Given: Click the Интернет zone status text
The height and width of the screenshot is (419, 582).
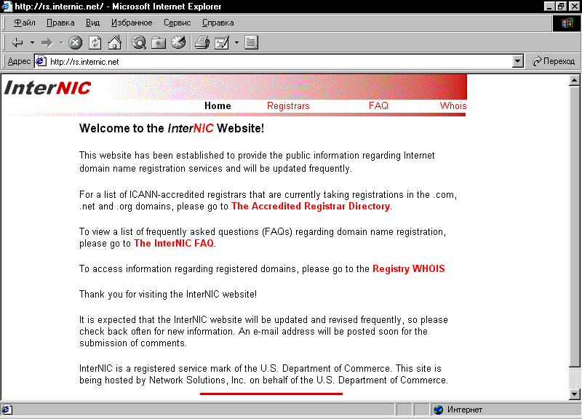Looking at the screenshot, I should [465, 410].
